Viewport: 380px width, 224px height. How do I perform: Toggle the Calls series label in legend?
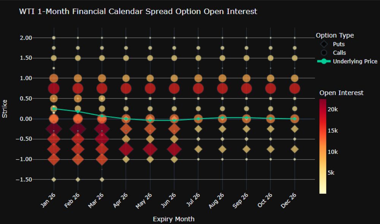point(339,52)
